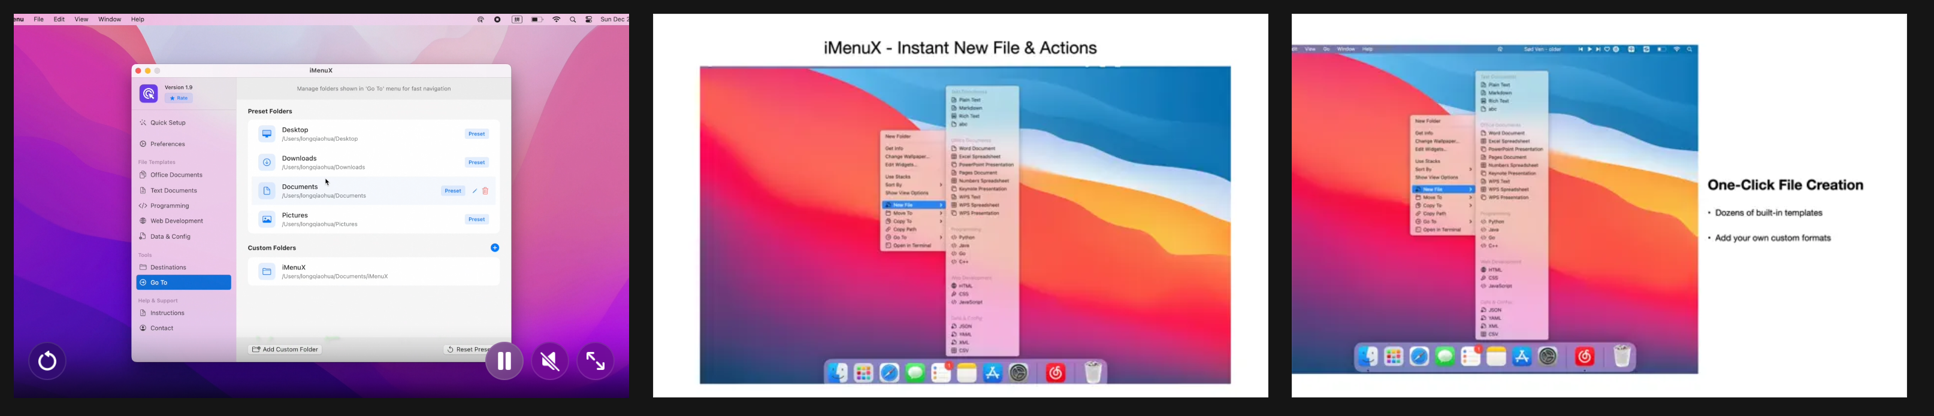1934x416 pixels.
Task: Open Preferences in the sidebar
Action: click(x=167, y=144)
